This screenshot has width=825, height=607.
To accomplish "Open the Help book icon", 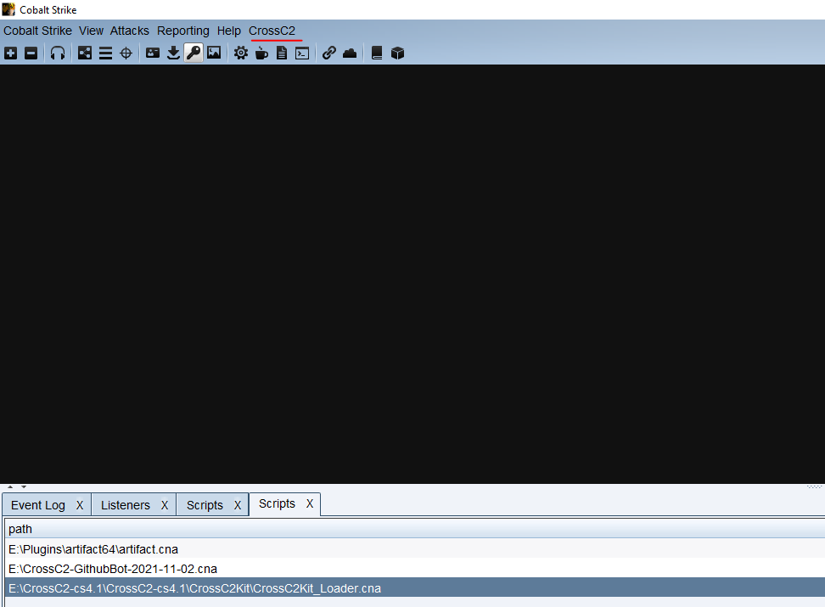I will (x=376, y=53).
